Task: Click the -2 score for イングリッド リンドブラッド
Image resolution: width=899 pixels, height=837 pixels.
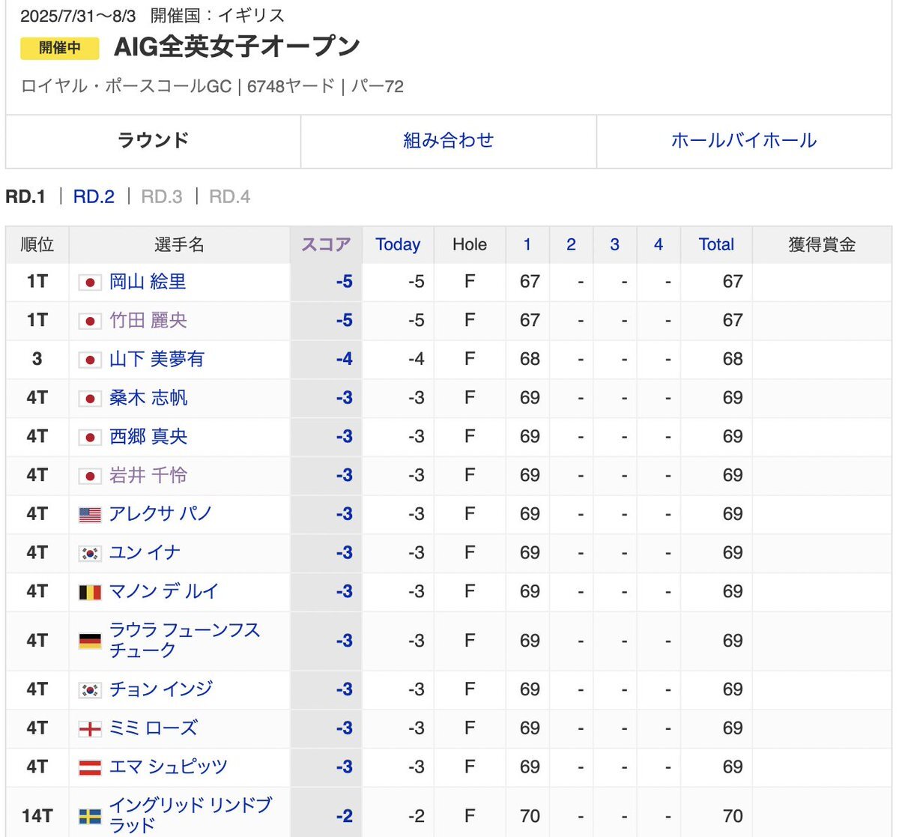Action: (345, 816)
